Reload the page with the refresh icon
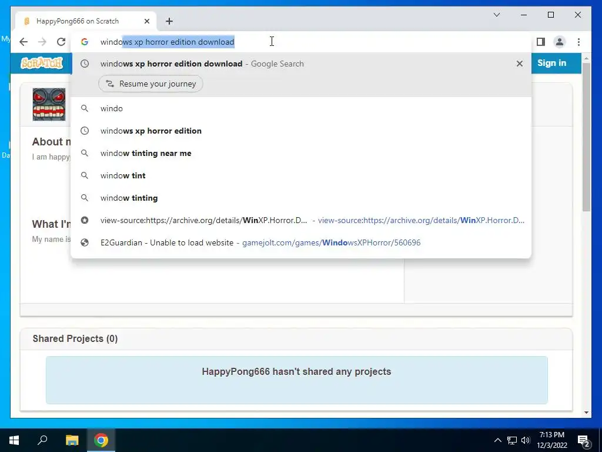 click(x=61, y=42)
